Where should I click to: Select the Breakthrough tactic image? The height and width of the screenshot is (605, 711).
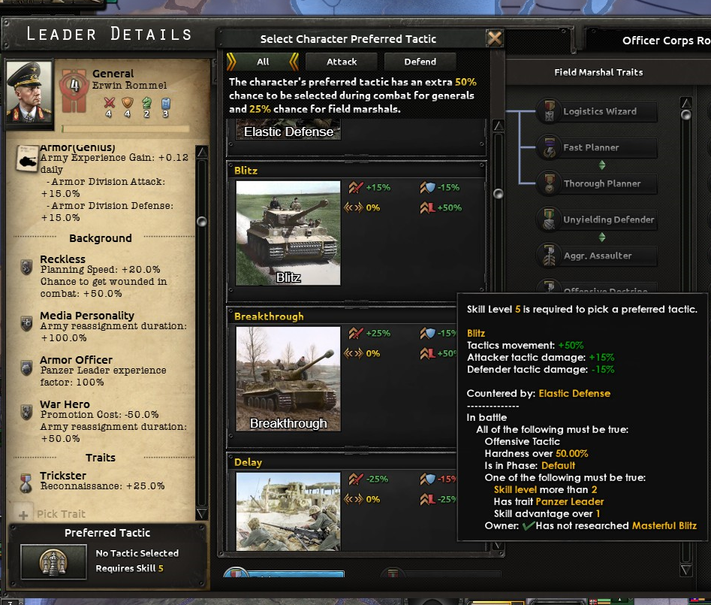(288, 379)
